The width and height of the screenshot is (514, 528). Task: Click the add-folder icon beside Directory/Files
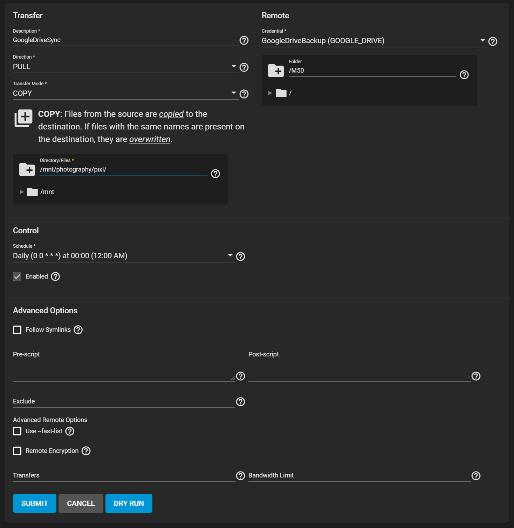point(27,169)
